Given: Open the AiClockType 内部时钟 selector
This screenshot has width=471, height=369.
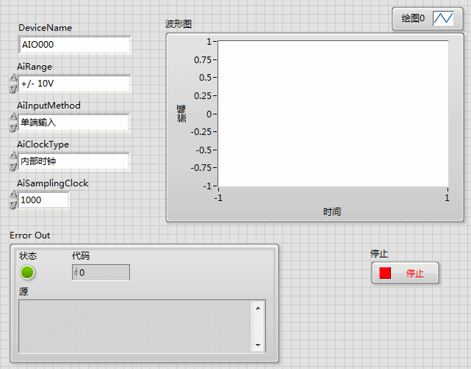Looking at the screenshot, I should click(73, 161).
